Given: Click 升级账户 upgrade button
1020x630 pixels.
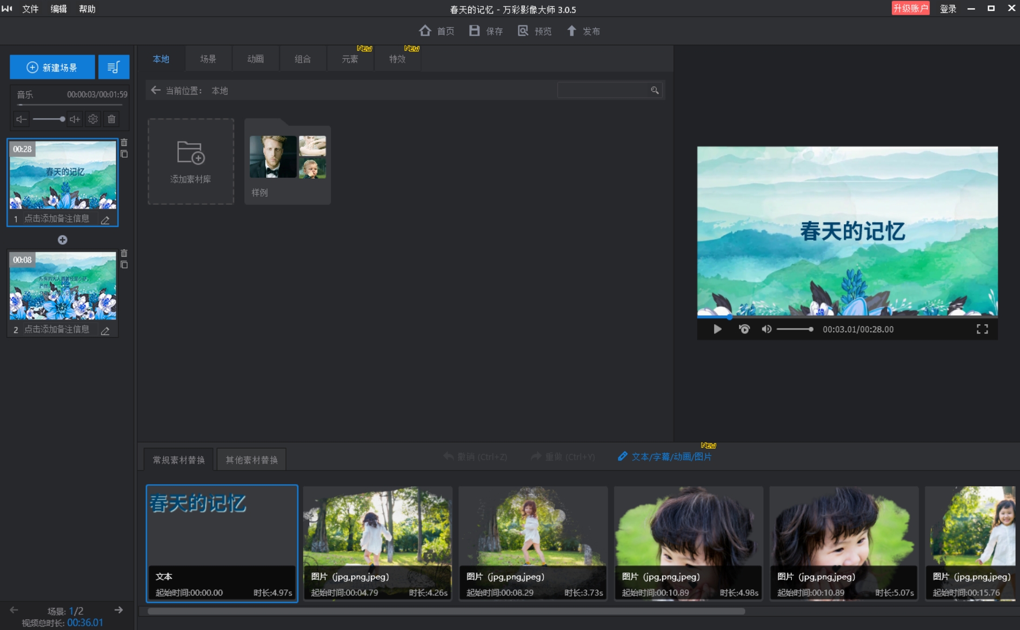Looking at the screenshot, I should [910, 8].
